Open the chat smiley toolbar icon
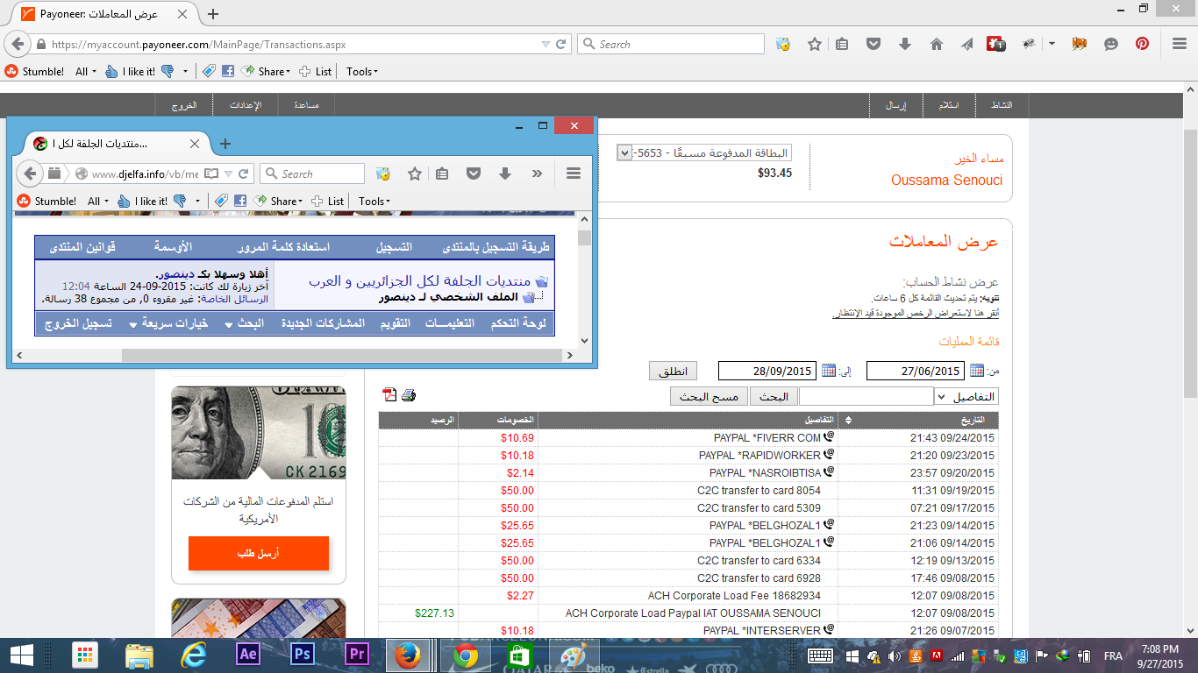This screenshot has width=1198, height=673. [x=1111, y=44]
